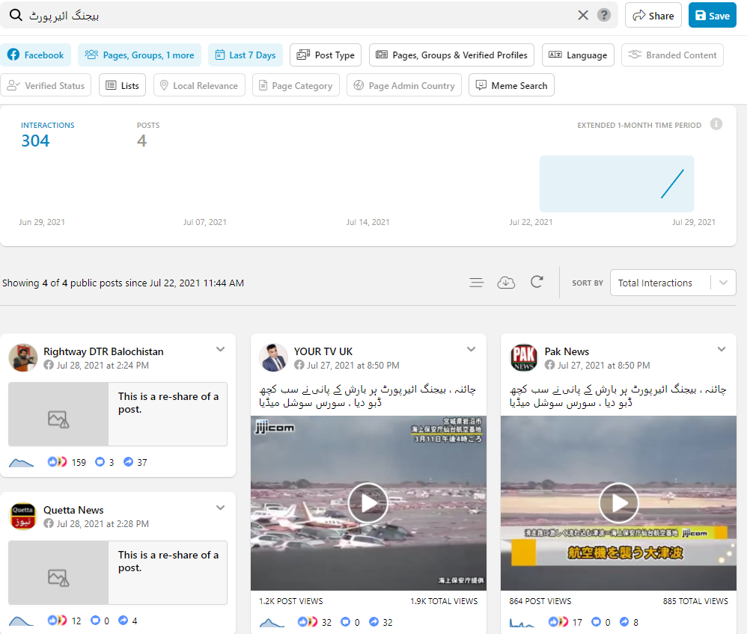
Task: Switch to the list view layout icon
Action: click(x=476, y=283)
